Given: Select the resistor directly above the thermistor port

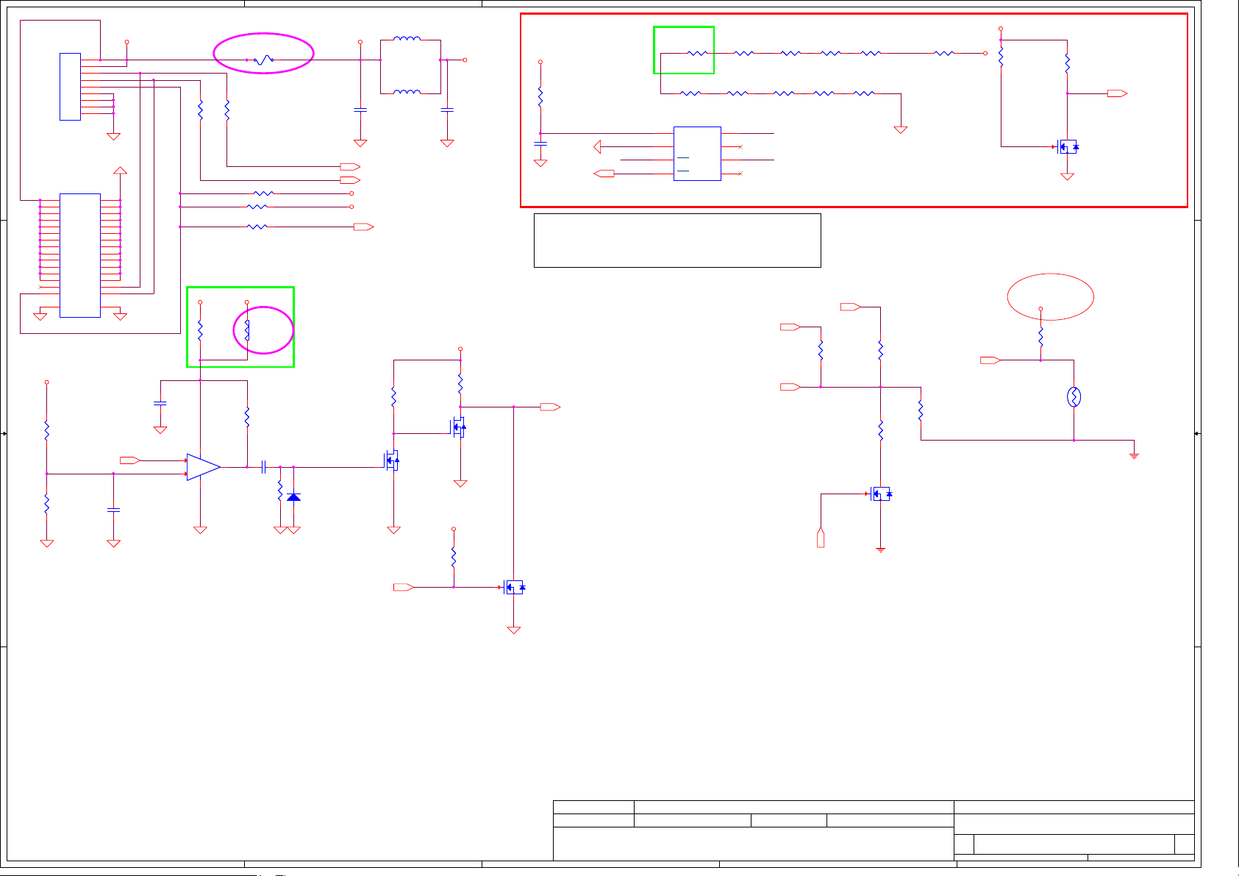Looking at the screenshot, I should (1040, 337).
